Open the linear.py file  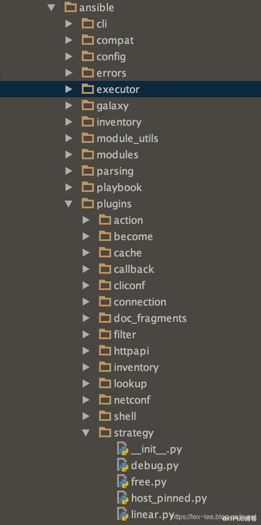[x=152, y=515]
